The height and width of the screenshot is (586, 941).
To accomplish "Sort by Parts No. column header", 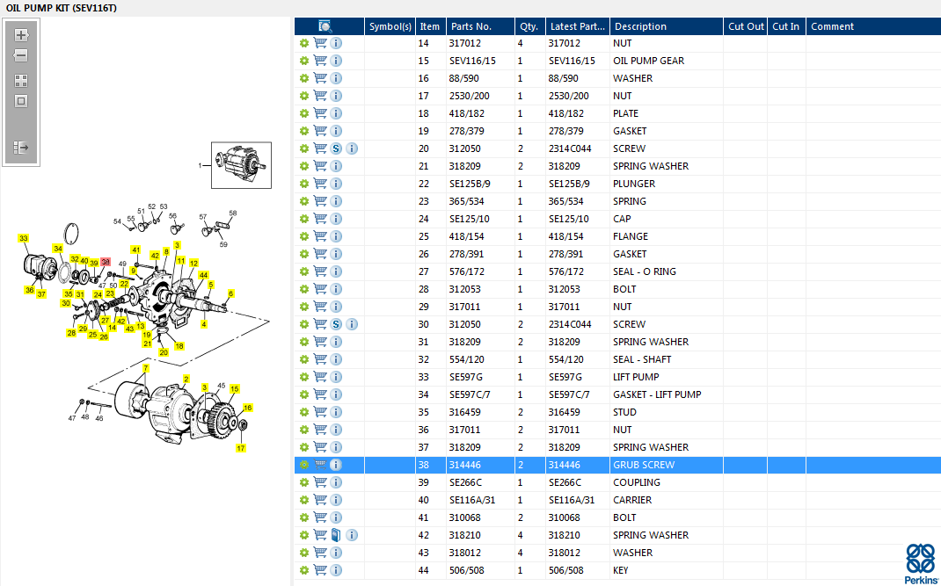I will click(x=480, y=26).
